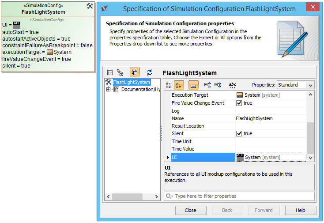
Task: Click the collapse all properties icon
Action: click(x=218, y=85)
